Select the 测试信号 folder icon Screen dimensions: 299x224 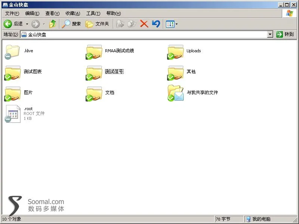coord(94,73)
